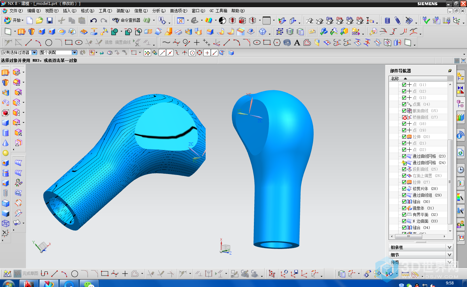The height and width of the screenshot is (287, 467).
Task: Select the sketch Rectangle tool
Action: click(x=68, y=43)
